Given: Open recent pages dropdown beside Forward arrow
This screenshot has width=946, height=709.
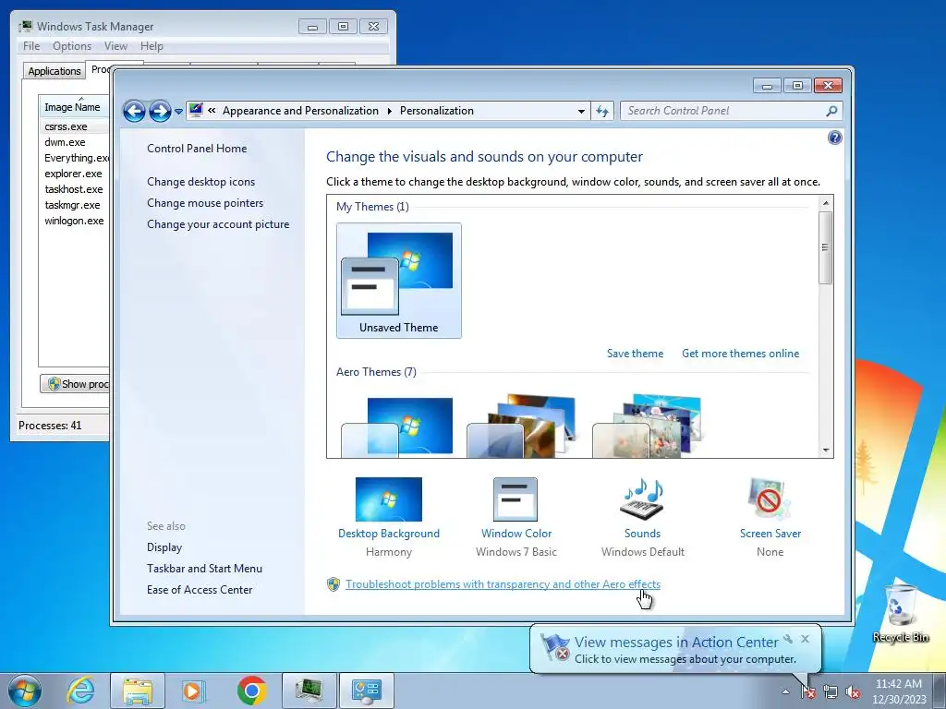Looking at the screenshot, I should click(x=178, y=112).
